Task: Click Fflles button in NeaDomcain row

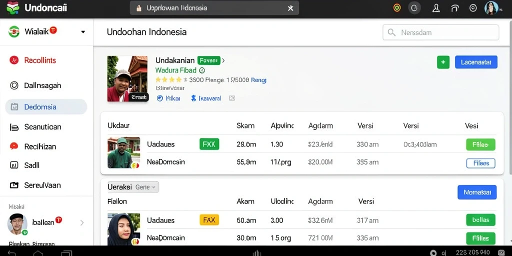Action: pyautogui.click(x=480, y=238)
